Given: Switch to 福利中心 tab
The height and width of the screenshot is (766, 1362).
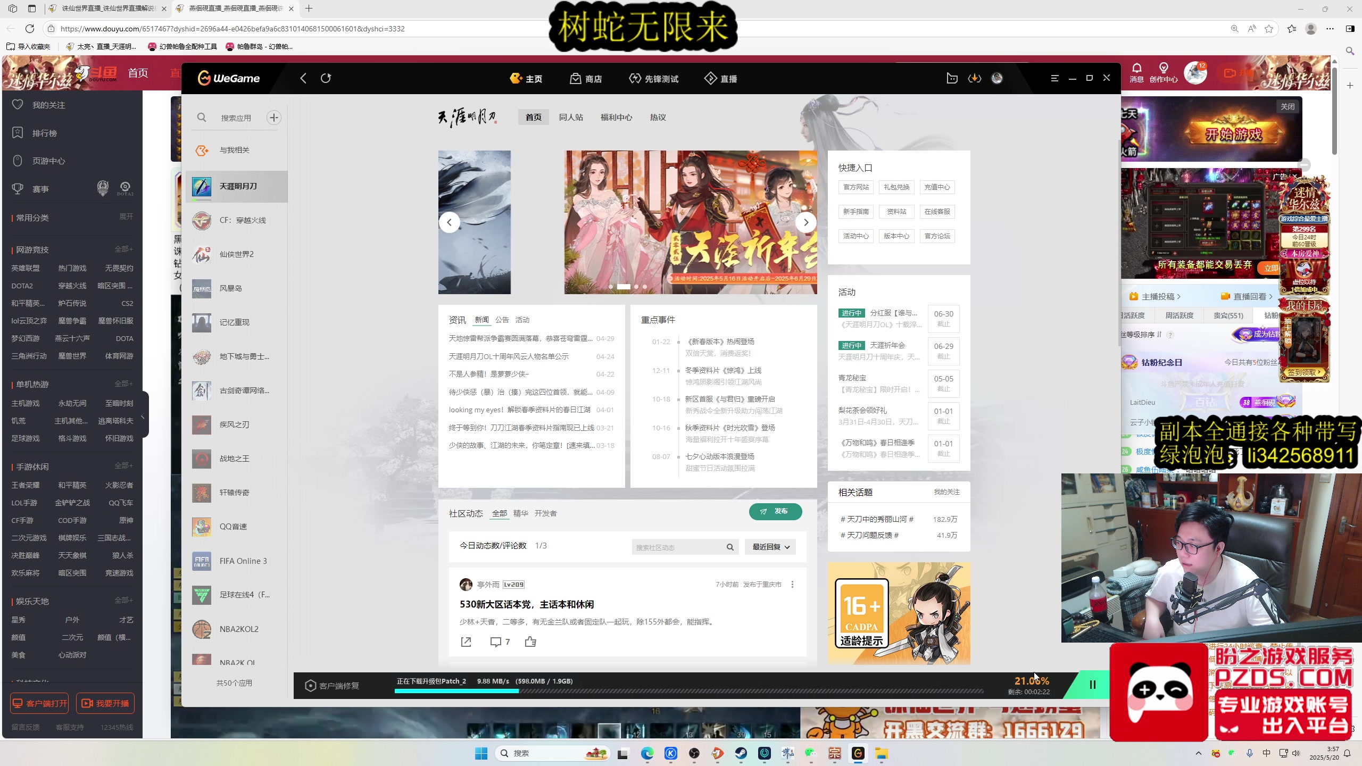Looking at the screenshot, I should coord(616,117).
